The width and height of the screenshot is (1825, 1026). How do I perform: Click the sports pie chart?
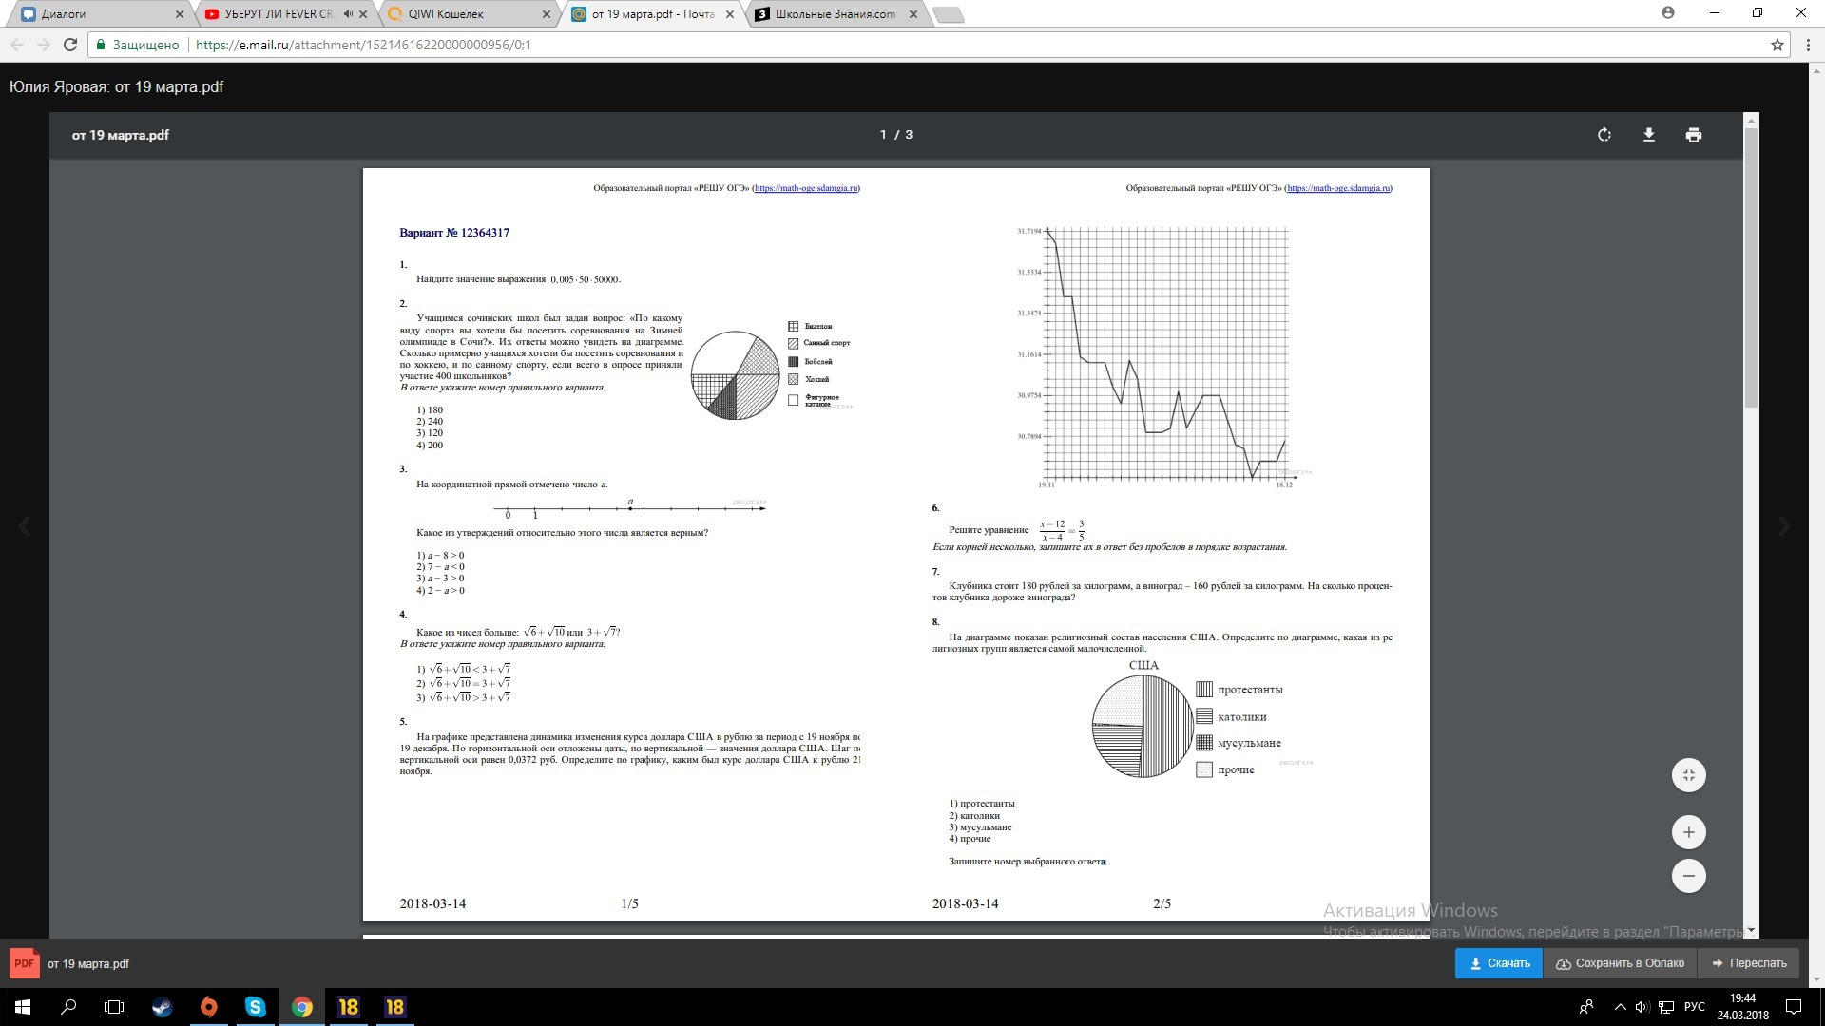pos(736,375)
